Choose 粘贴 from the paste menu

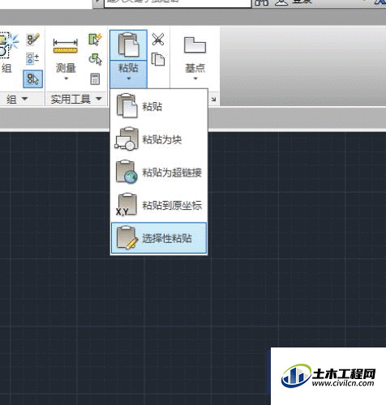pos(159,106)
